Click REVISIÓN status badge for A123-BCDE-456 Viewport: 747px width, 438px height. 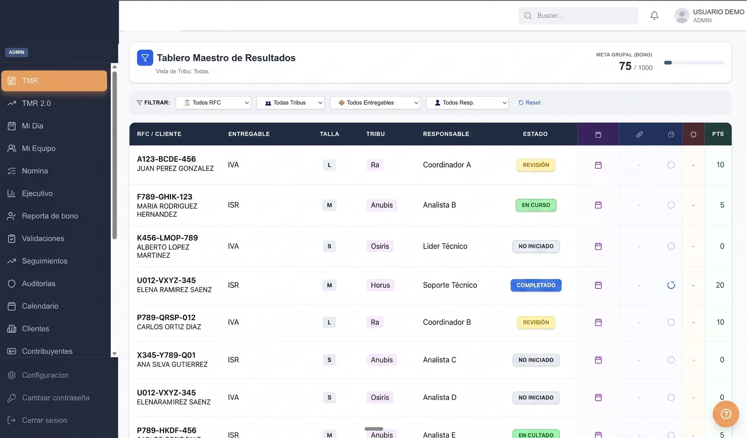536,165
